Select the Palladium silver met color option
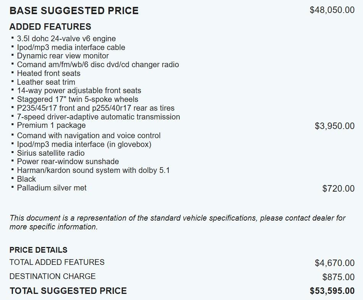Image resolution: width=363 pixels, height=300 pixels. (52, 188)
